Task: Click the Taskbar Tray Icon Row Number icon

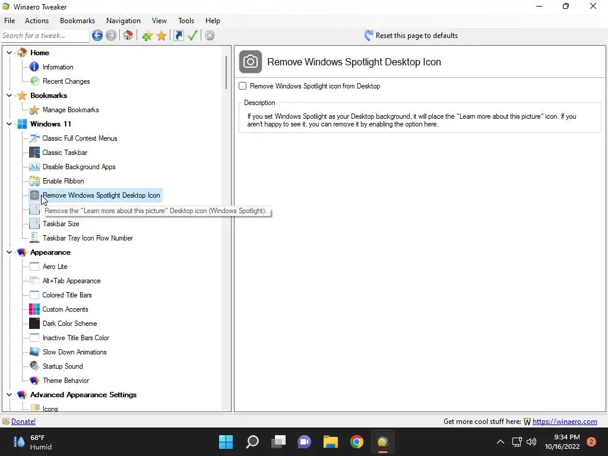Action: [34, 238]
